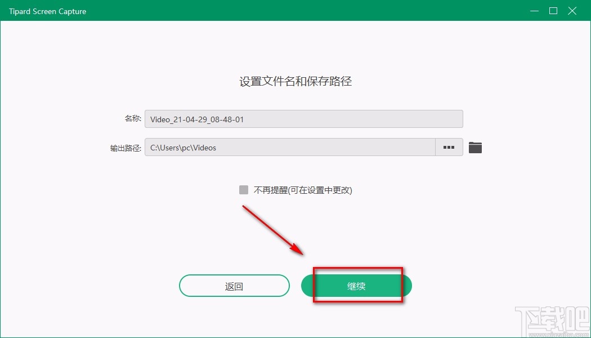Click the '...' browse icon for output path
The image size is (591, 338).
pos(449,147)
